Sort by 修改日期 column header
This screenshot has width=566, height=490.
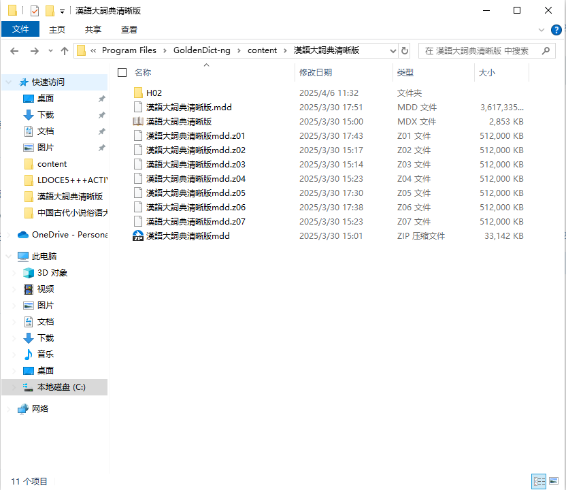tap(316, 73)
